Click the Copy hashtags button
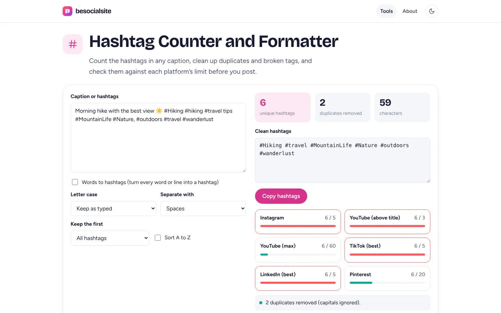 (x=281, y=196)
